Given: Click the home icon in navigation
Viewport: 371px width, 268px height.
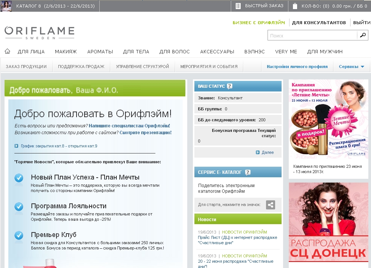Looking at the screenshot, I should pyautogui.click(x=8, y=51).
